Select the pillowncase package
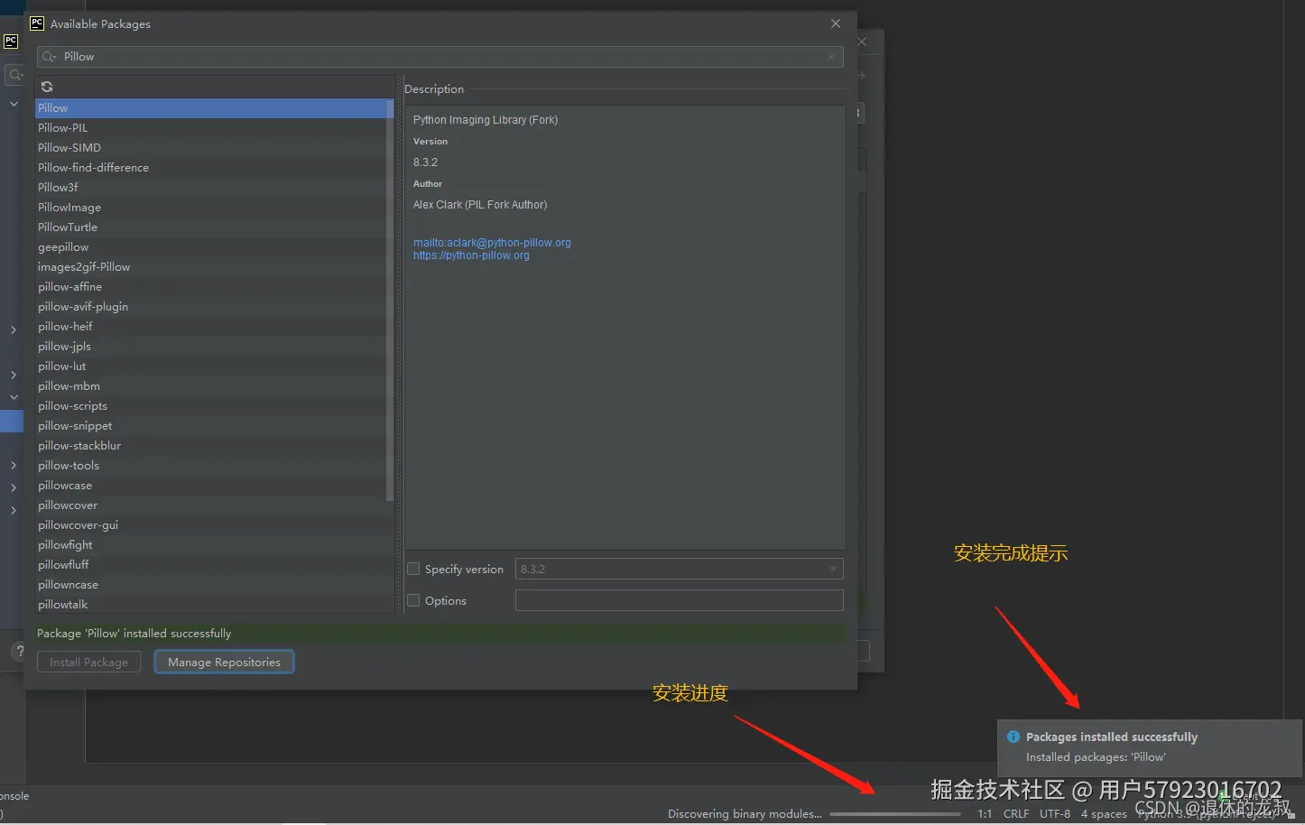This screenshot has height=825, width=1305. 211,585
